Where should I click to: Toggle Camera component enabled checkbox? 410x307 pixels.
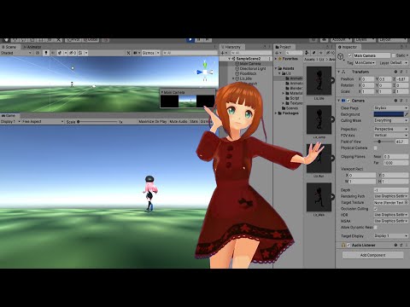pyautogui.click(x=348, y=101)
